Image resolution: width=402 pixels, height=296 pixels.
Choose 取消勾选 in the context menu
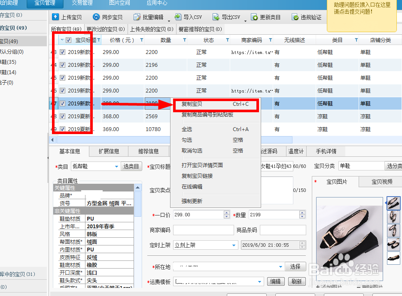[x=215, y=150]
